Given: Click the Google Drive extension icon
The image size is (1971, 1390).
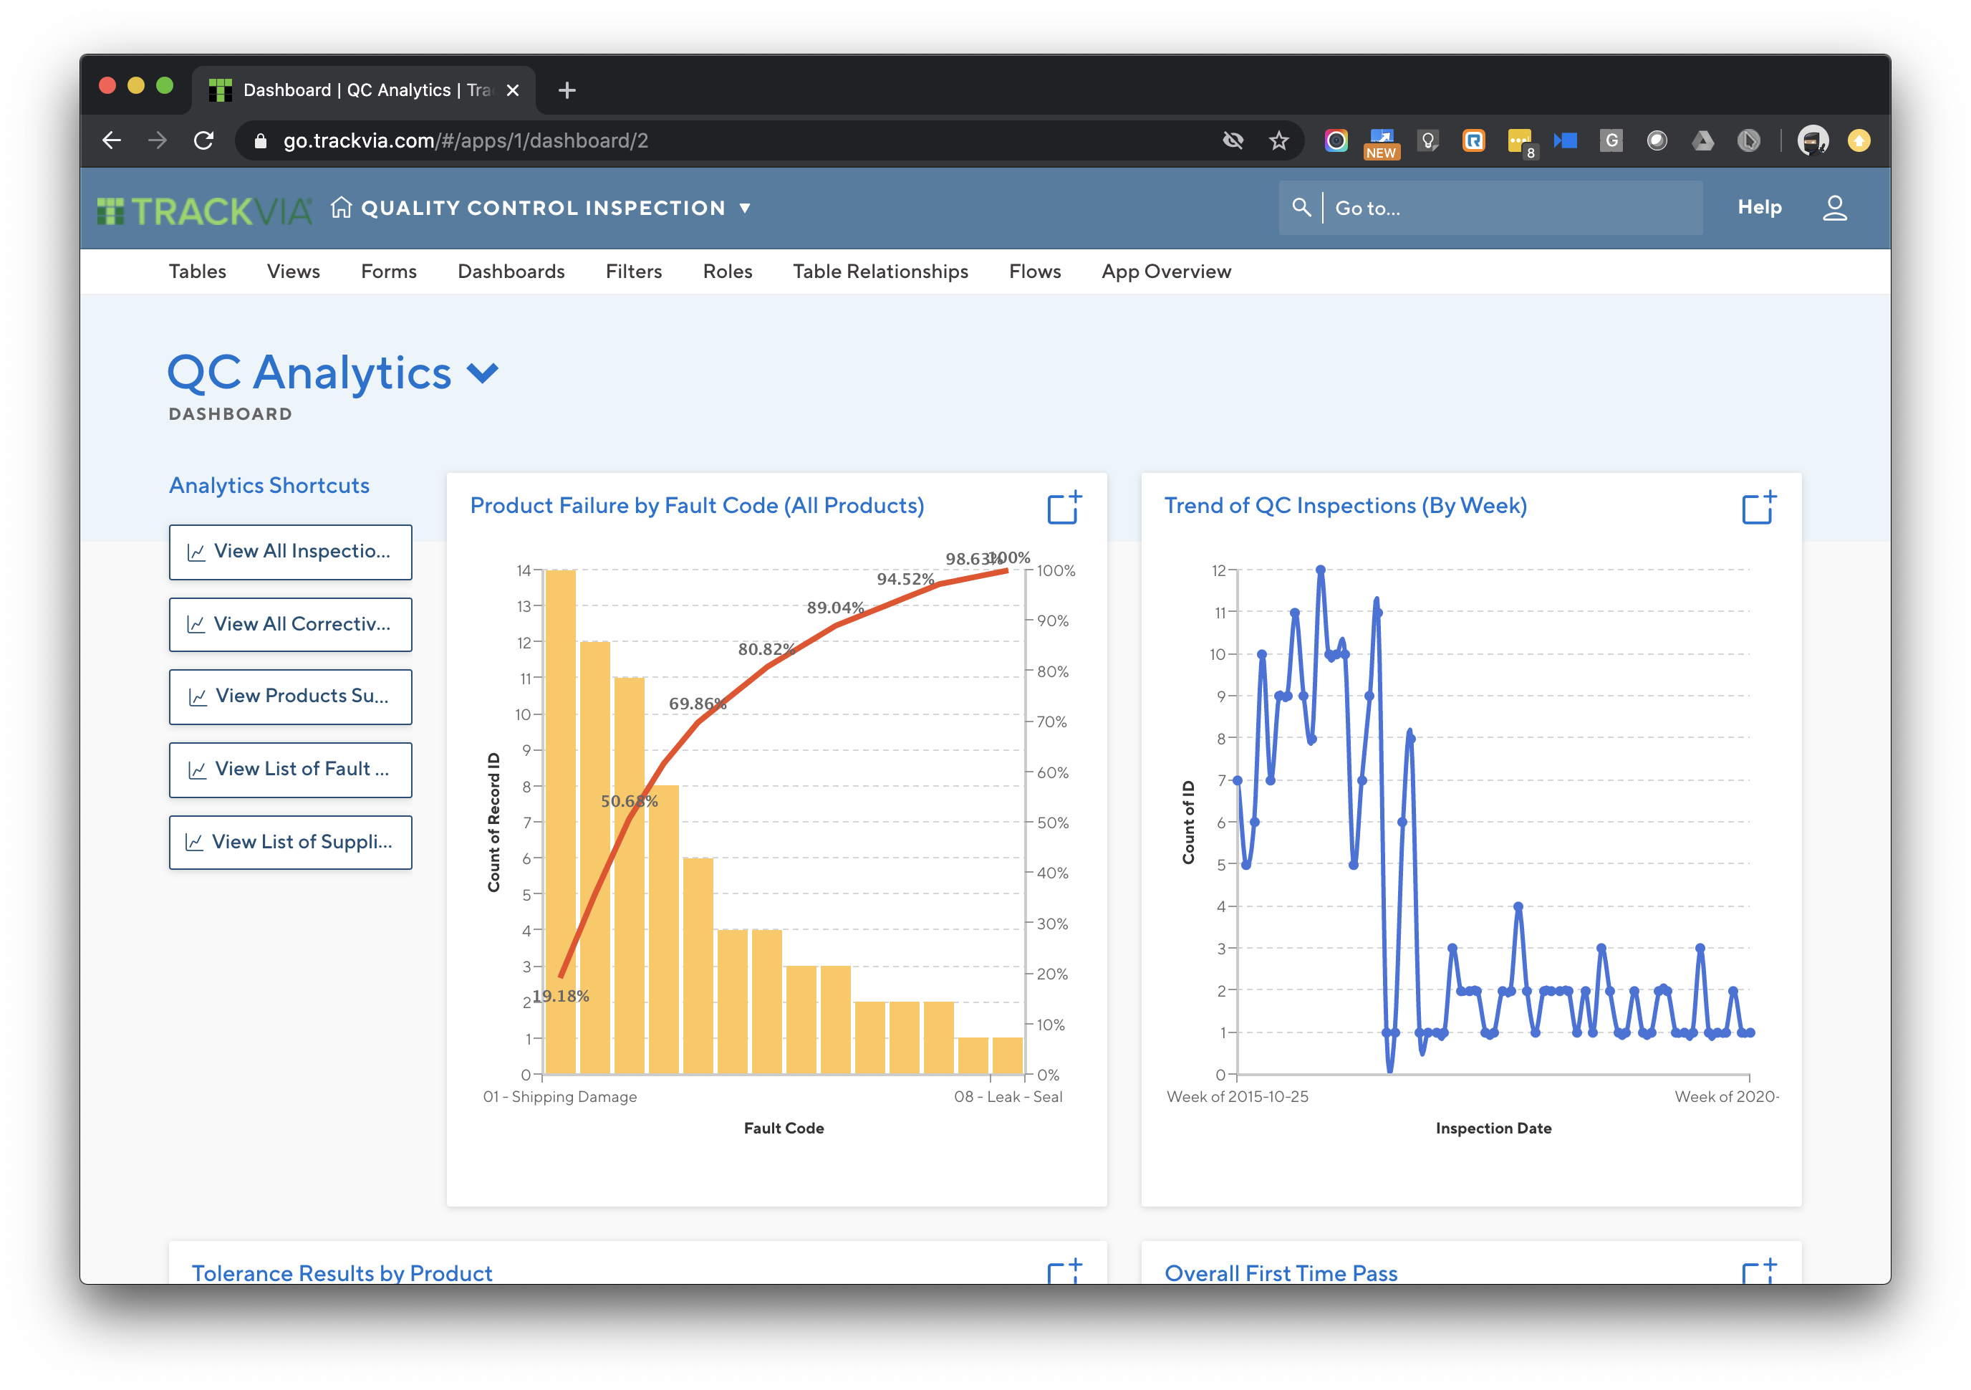Looking at the screenshot, I should 1702,140.
